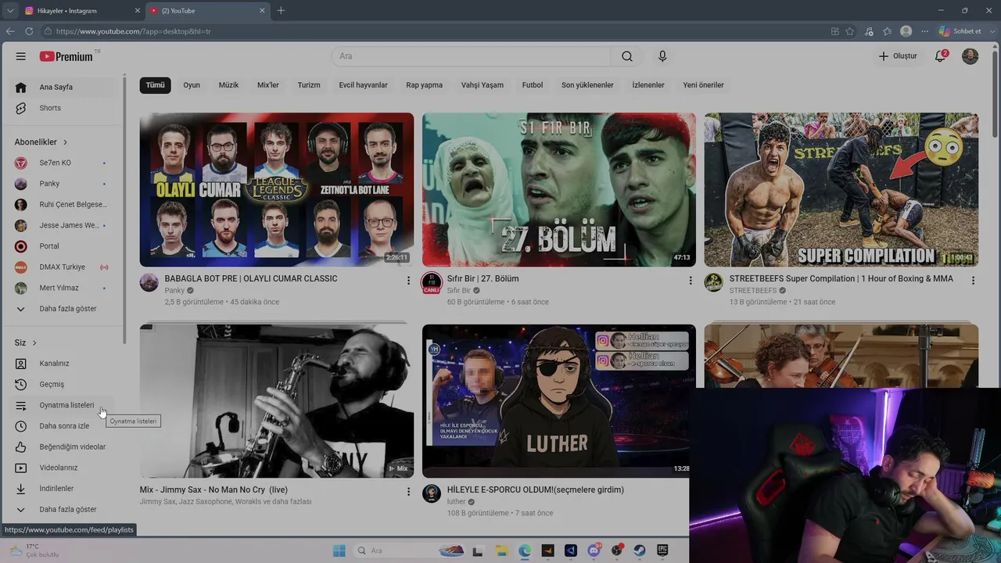Select the Oyun filter chip
Screen dimensions: 1001x563
click(x=192, y=85)
